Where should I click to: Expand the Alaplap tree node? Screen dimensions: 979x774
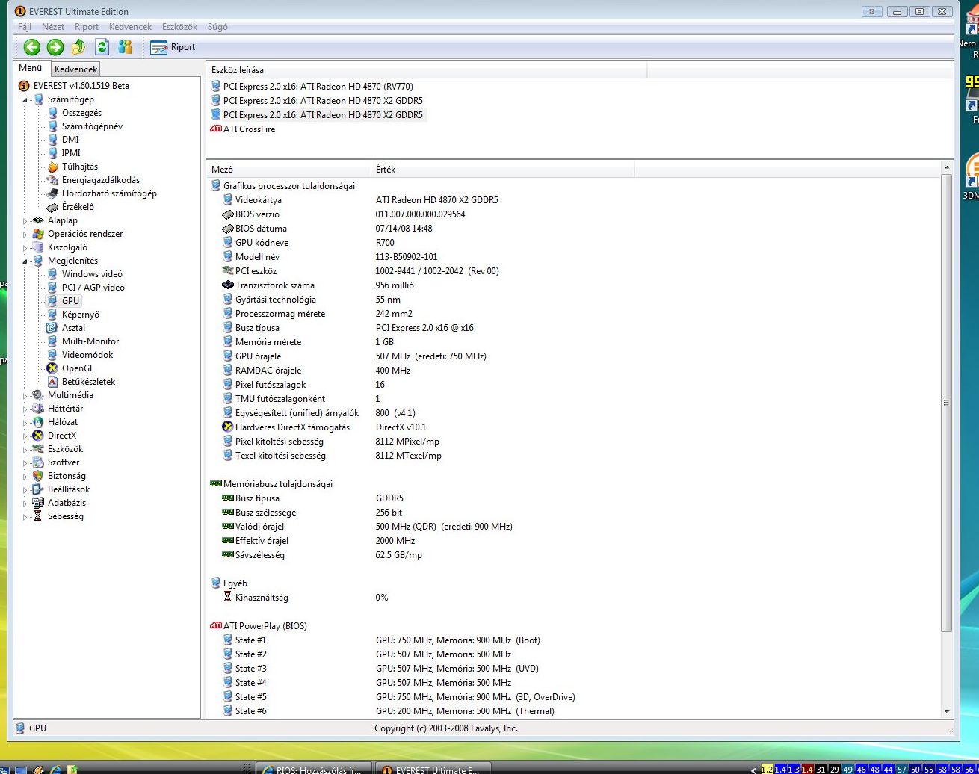(x=25, y=220)
